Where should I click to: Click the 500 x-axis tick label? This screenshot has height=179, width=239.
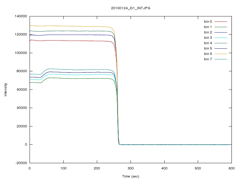point(198,168)
